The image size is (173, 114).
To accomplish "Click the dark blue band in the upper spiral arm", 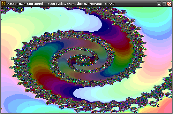I will pyautogui.click(x=107, y=27).
